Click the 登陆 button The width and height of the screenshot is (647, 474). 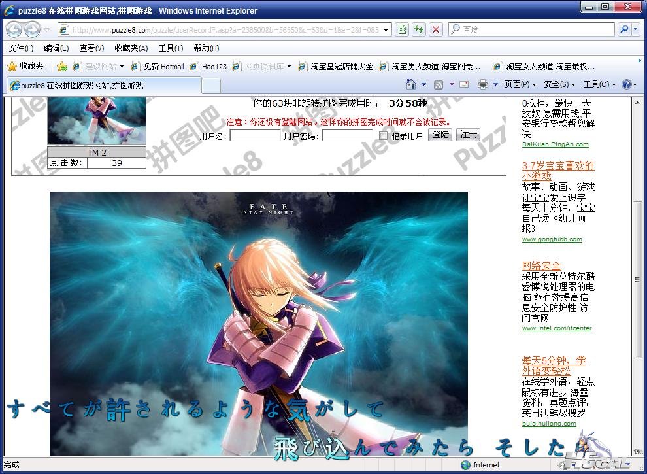click(x=440, y=135)
